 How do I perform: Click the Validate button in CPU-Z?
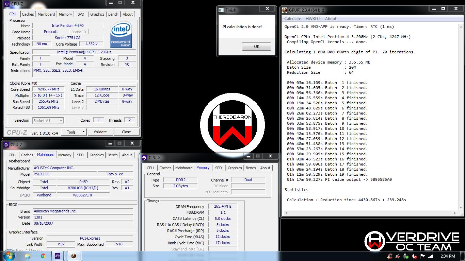pos(100,132)
